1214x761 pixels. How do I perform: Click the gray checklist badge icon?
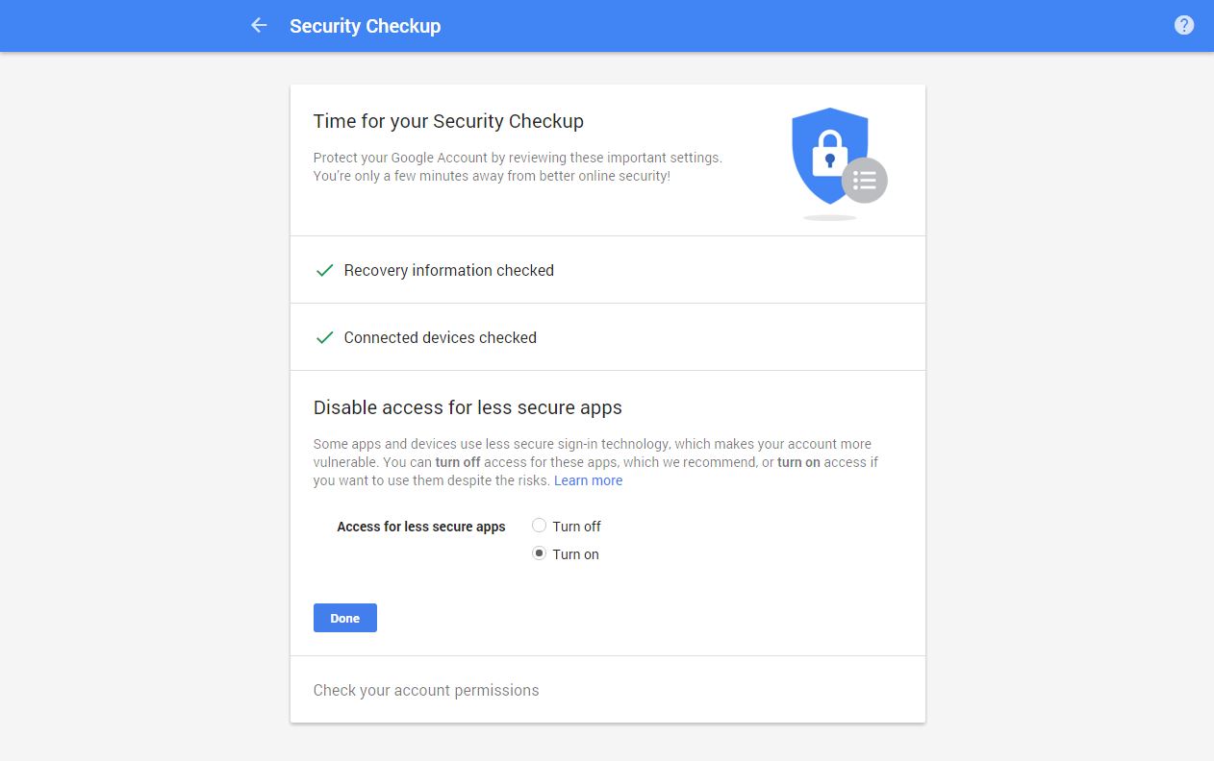pyautogui.click(x=864, y=180)
